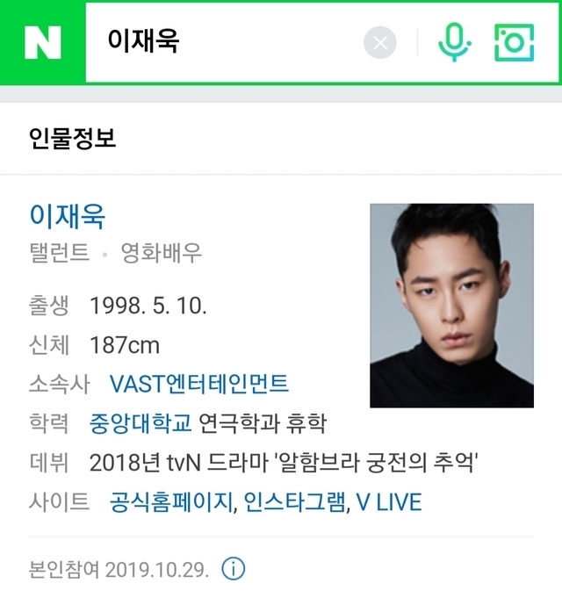Open VAST엔터테인먼트 agency link

(x=199, y=384)
